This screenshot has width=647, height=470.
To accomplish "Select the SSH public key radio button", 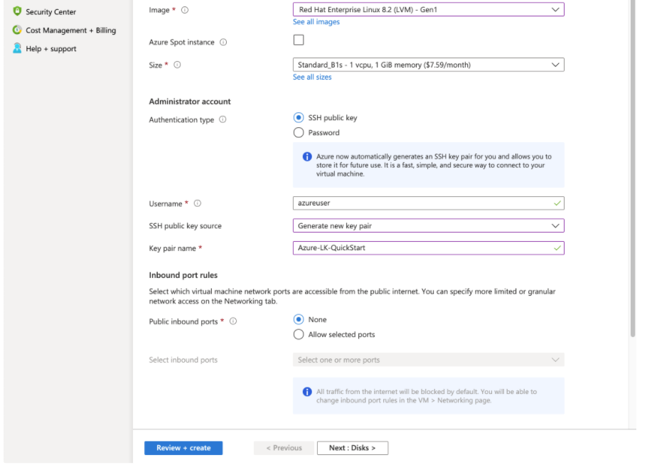I will pyautogui.click(x=299, y=117).
